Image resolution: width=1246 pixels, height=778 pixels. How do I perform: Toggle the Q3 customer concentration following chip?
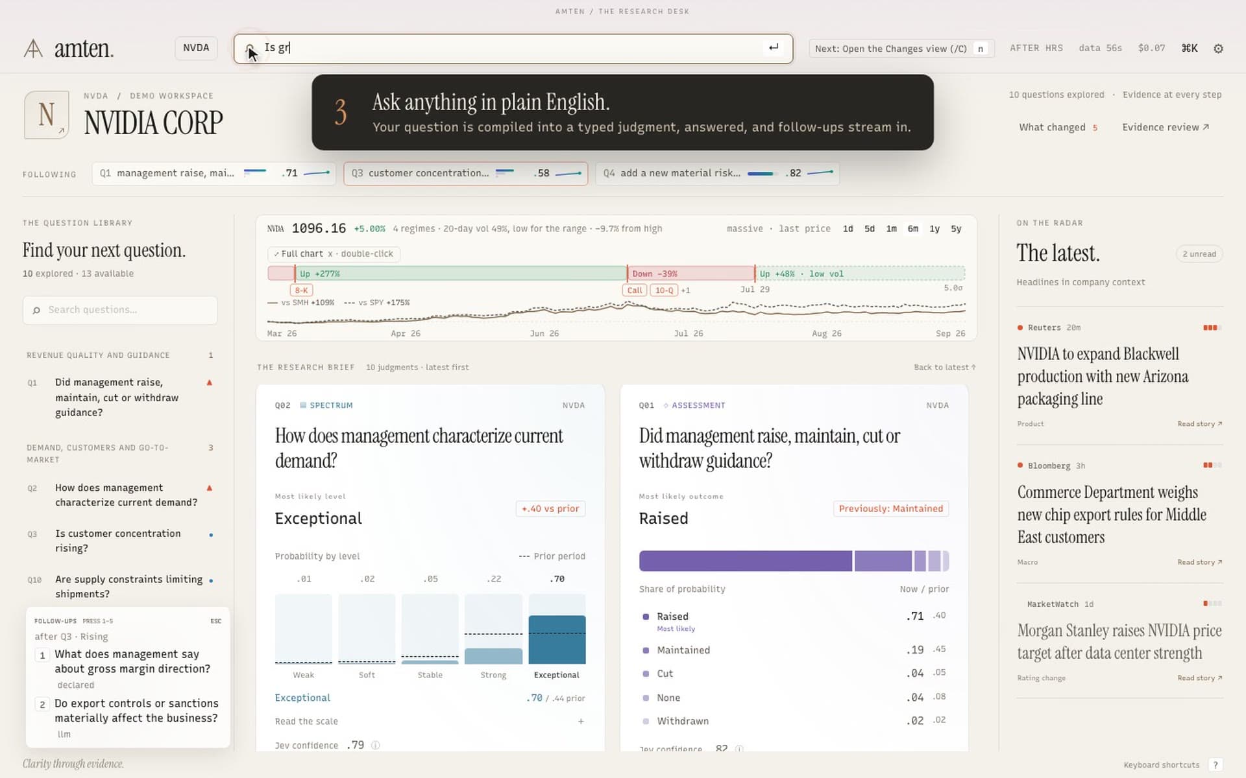[x=465, y=174]
